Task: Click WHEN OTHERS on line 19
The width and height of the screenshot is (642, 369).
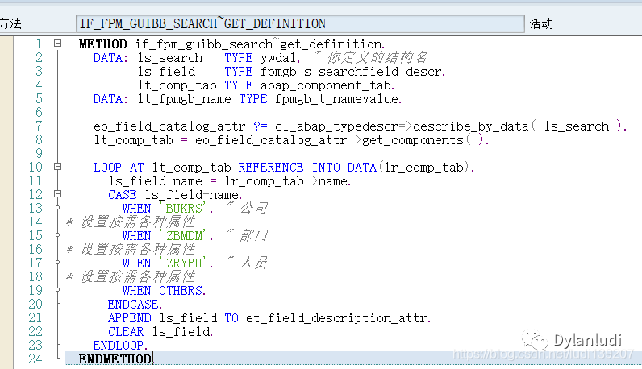Action: pos(163,291)
